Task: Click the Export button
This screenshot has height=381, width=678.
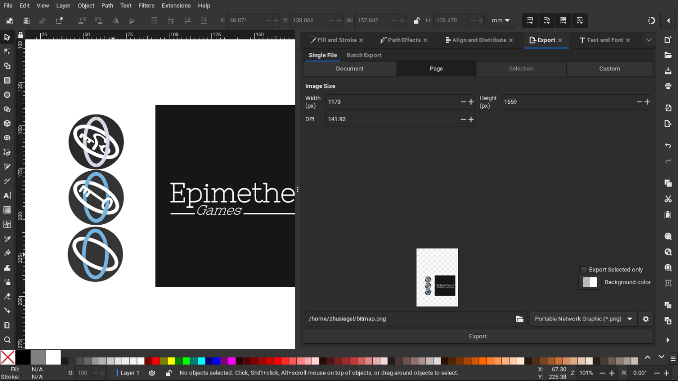Action: click(x=478, y=336)
